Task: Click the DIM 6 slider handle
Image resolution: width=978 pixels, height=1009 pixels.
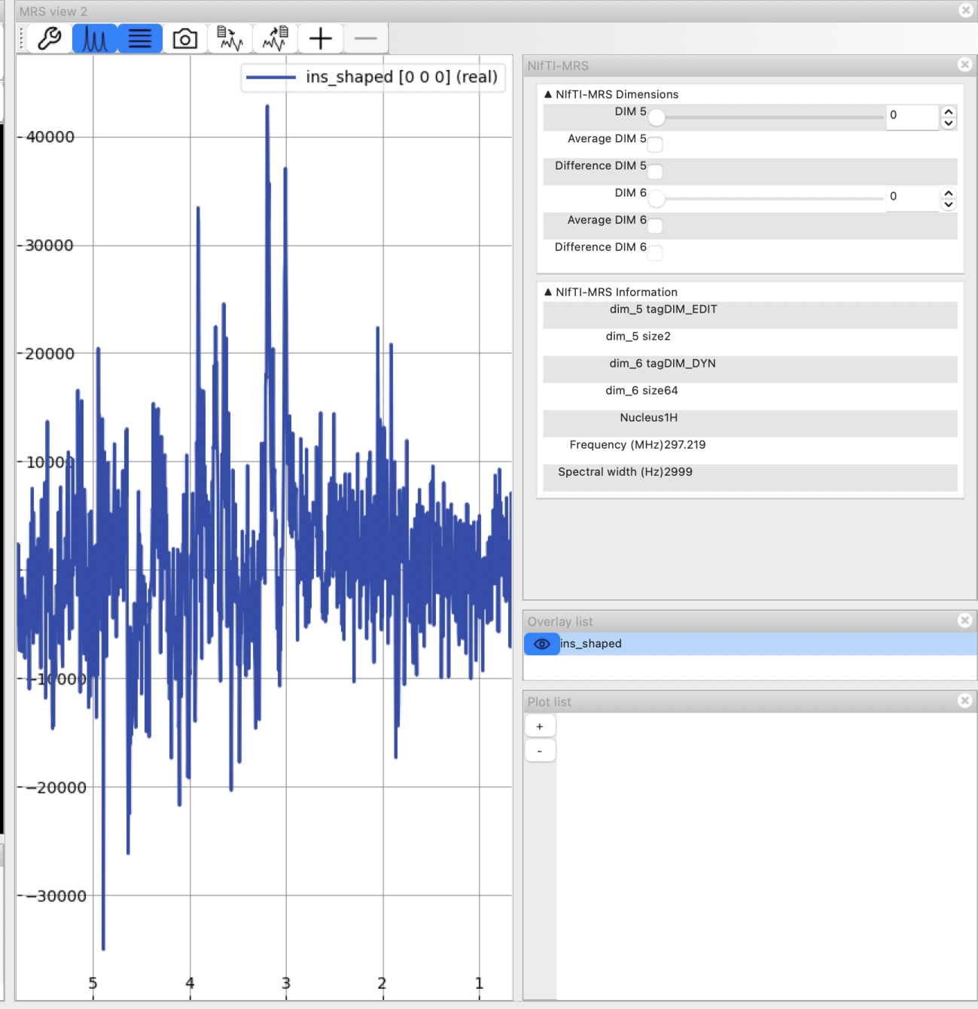Action: [x=657, y=199]
